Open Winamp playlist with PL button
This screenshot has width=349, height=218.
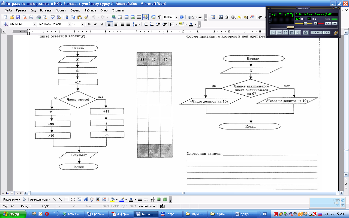coord(335,23)
